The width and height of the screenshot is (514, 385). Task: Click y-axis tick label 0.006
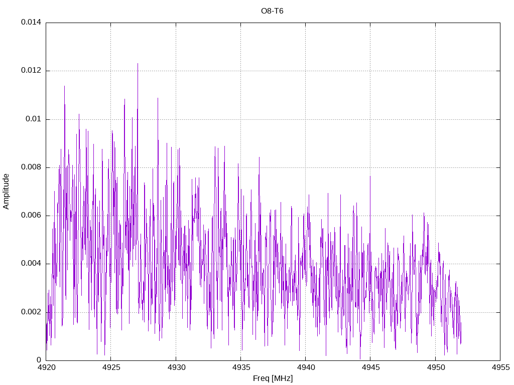(31, 215)
